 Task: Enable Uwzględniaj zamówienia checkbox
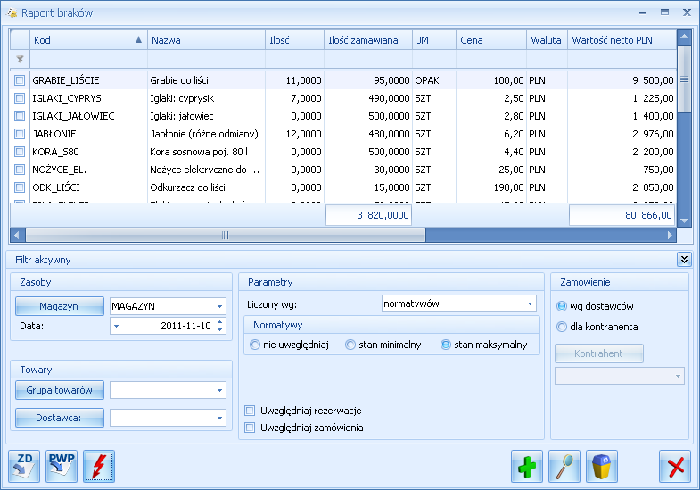[x=250, y=428]
